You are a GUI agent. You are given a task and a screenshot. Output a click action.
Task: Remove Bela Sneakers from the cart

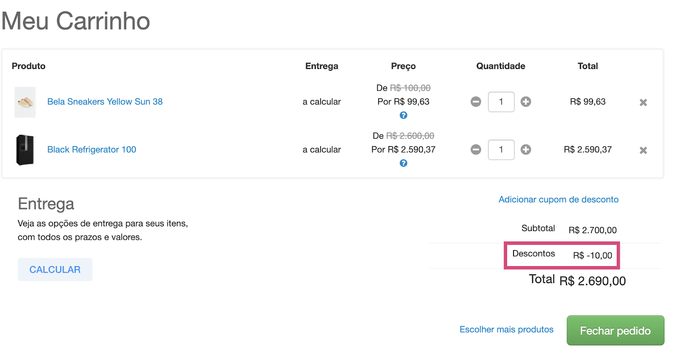tap(643, 103)
